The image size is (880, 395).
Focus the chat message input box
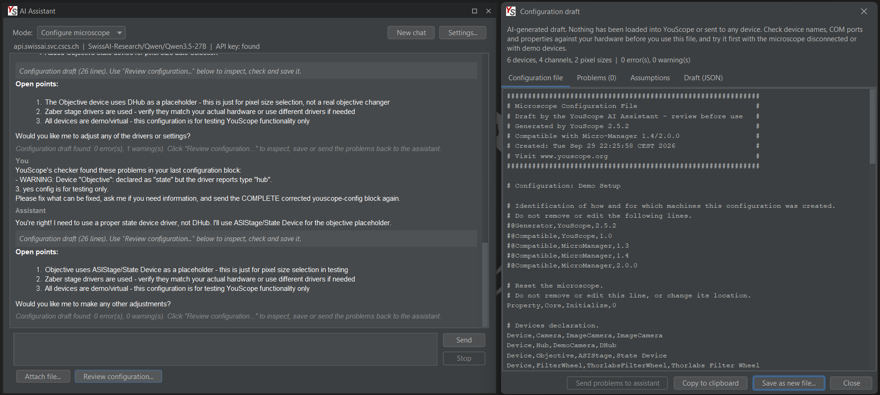pos(226,349)
